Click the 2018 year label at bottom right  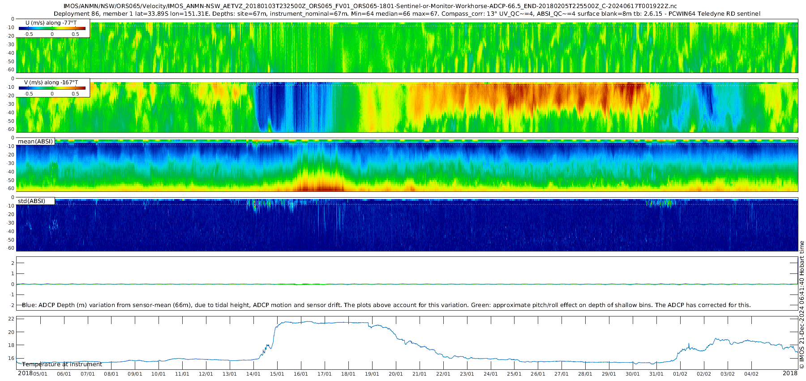tap(790, 373)
